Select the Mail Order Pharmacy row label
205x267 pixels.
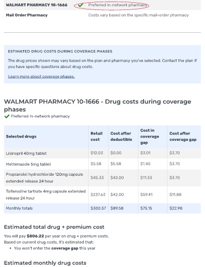(27, 15)
